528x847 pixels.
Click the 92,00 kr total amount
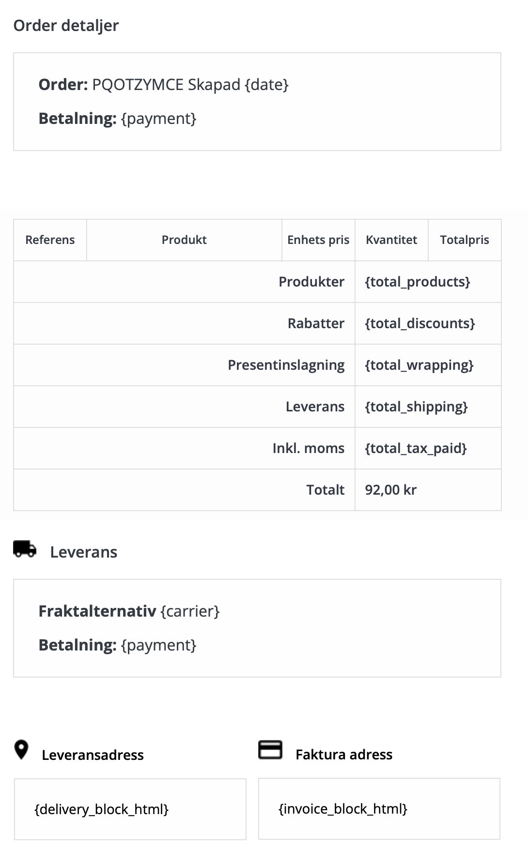(391, 490)
